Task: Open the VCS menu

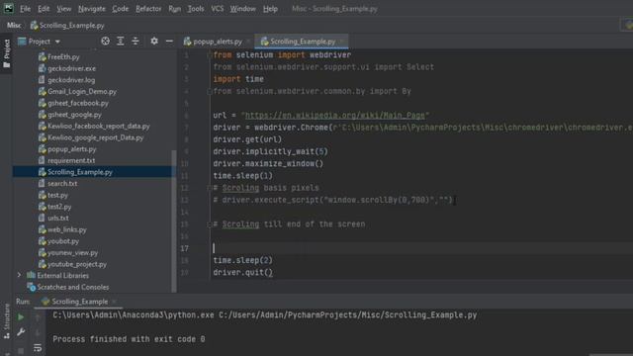Action: 218,9
